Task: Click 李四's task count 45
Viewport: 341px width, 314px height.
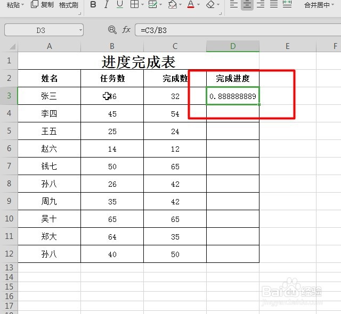Action: pos(112,114)
